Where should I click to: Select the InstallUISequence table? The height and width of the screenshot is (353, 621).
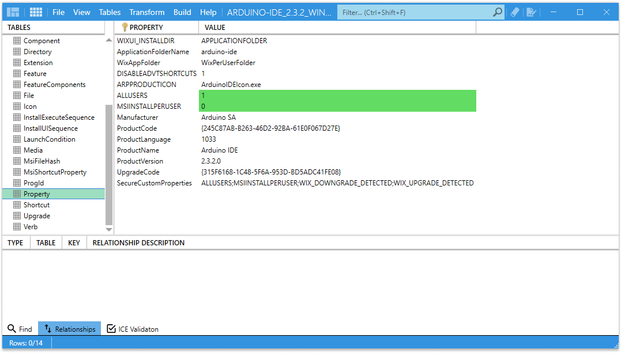point(51,128)
